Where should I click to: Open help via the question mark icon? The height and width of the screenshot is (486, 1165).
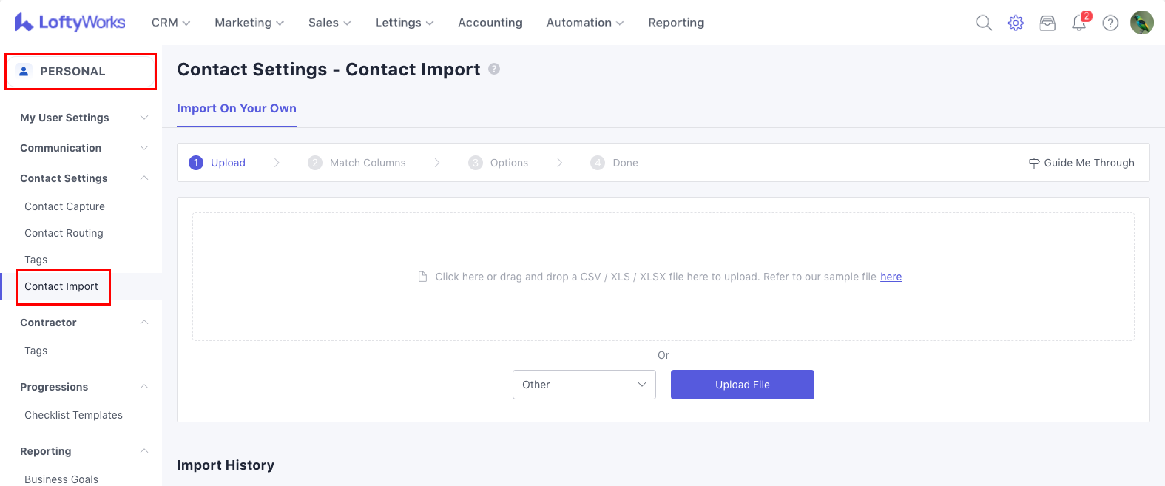1110,23
